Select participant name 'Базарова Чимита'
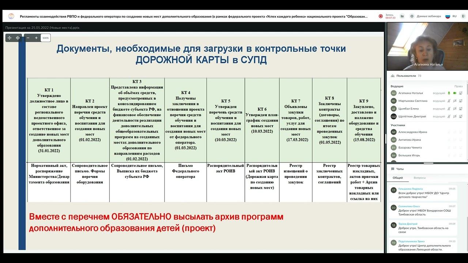This screenshot has height=263, width=468. click(410, 148)
